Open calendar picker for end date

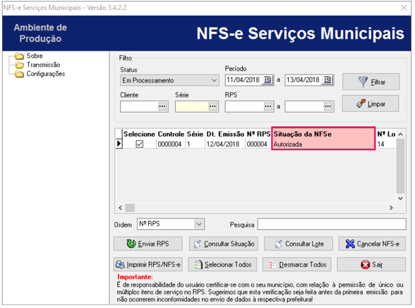tap(327, 80)
